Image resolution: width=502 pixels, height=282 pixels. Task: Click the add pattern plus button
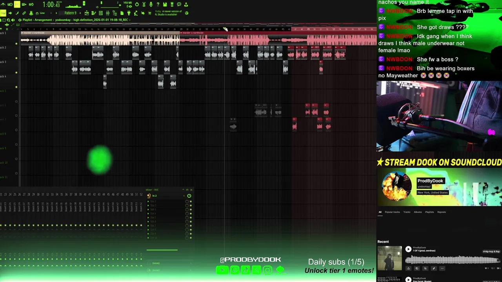click(80, 13)
